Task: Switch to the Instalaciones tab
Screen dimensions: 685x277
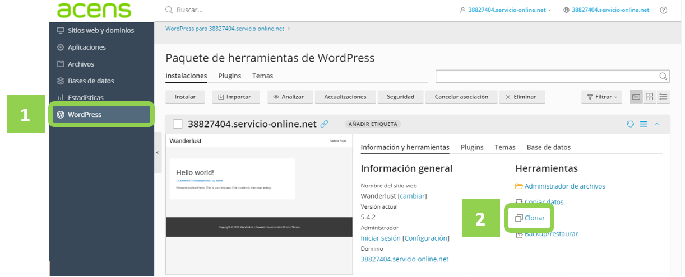Action: pyautogui.click(x=186, y=76)
